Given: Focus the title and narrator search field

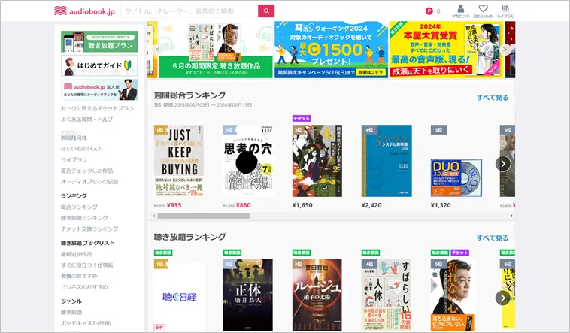Looking at the screenshot, I should tap(189, 11).
